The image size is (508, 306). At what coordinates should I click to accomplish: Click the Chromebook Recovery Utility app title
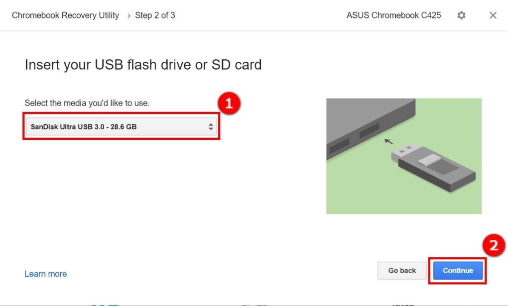coord(65,15)
